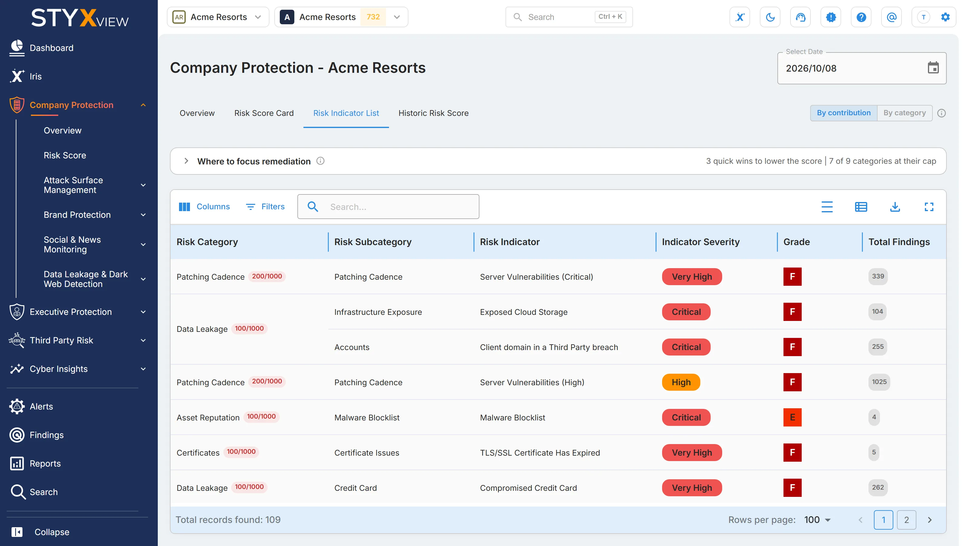The height and width of the screenshot is (546, 971).
Task: Open settings gear in top right
Action: pyautogui.click(x=946, y=17)
